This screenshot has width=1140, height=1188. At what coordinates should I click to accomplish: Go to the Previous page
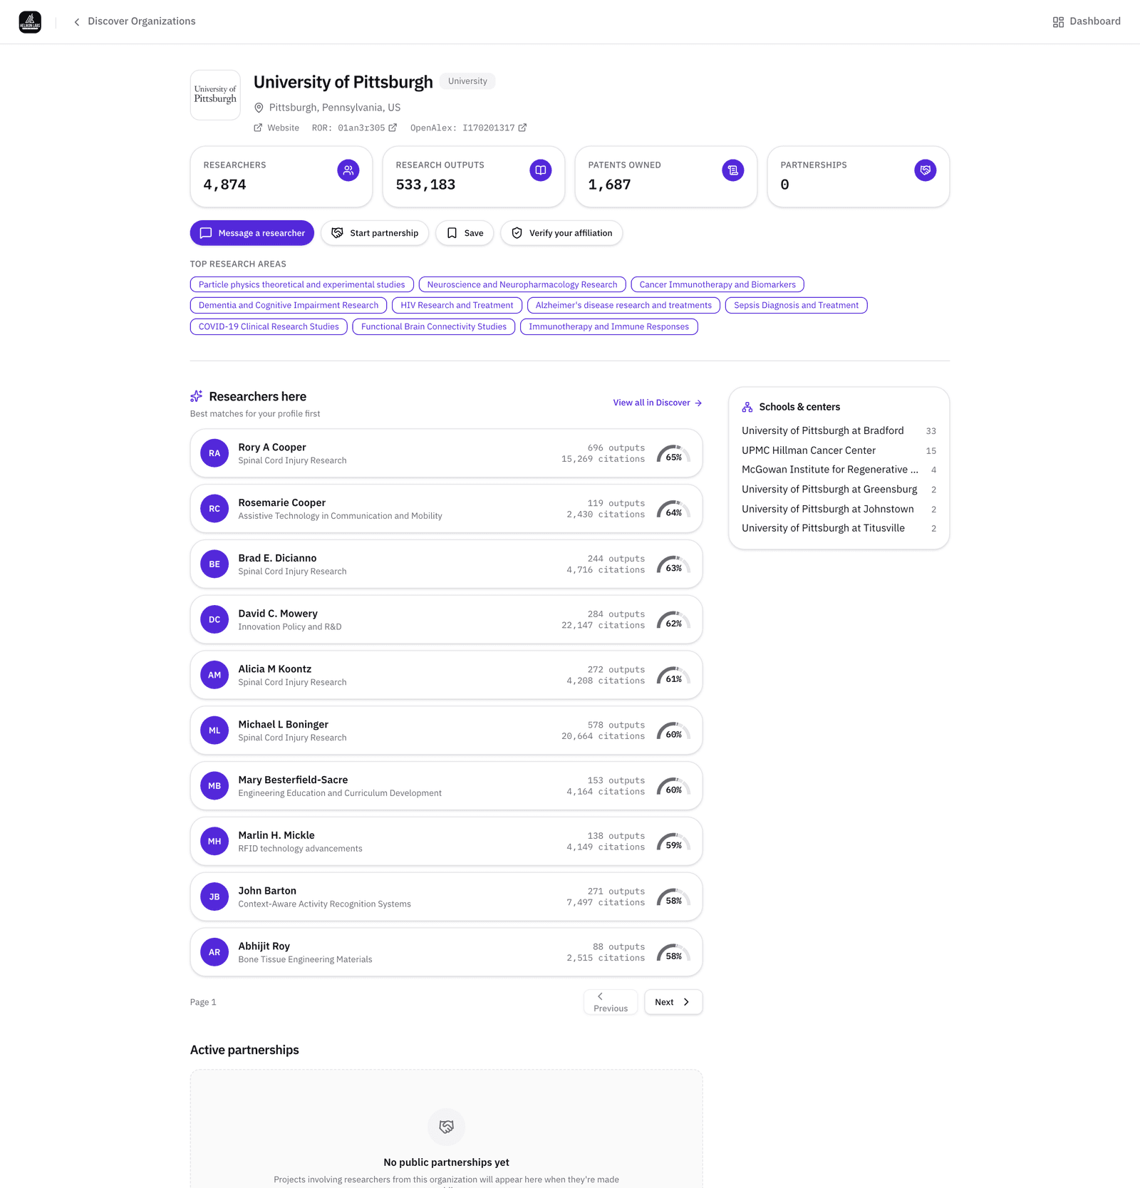(611, 1002)
